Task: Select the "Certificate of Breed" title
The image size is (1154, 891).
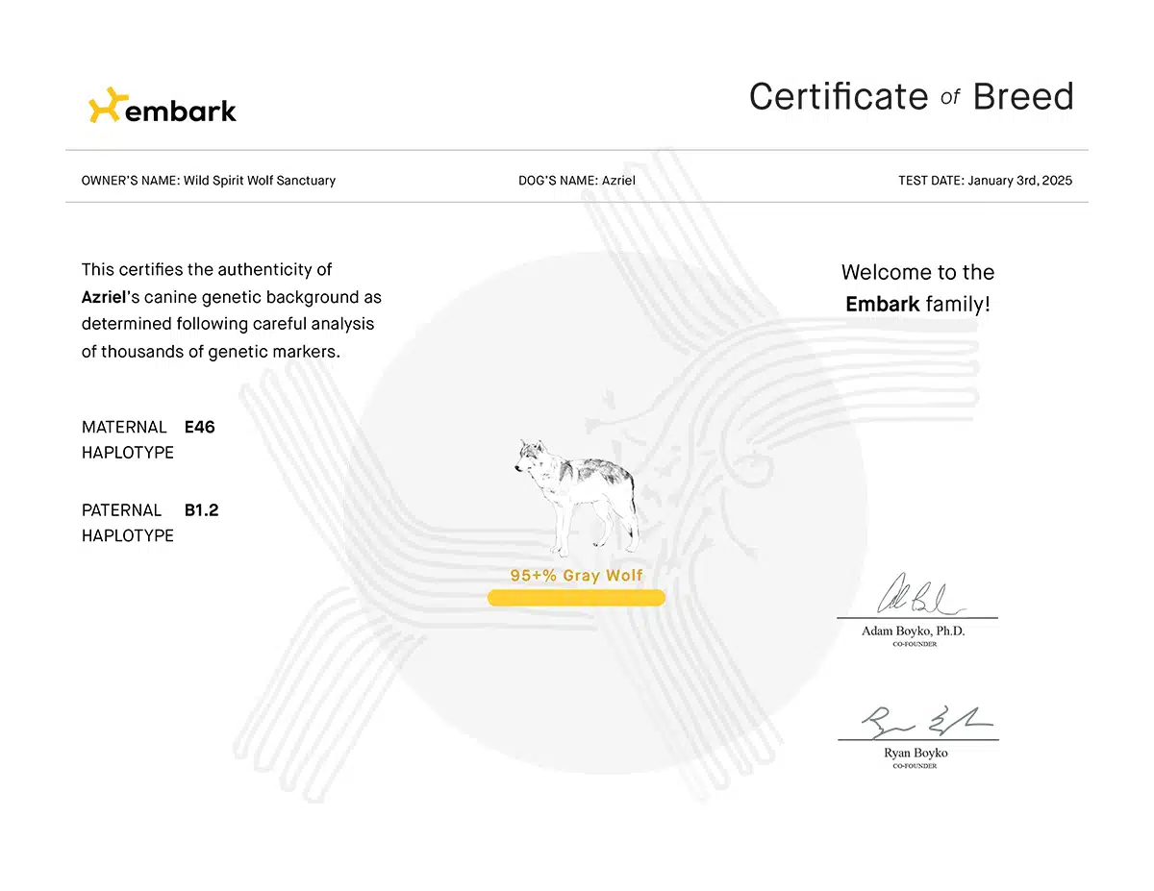Action: [911, 97]
